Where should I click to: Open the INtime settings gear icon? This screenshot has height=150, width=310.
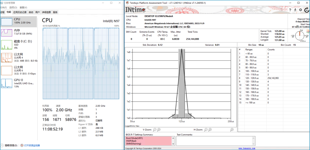pyautogui.click(x=300, y=10)
